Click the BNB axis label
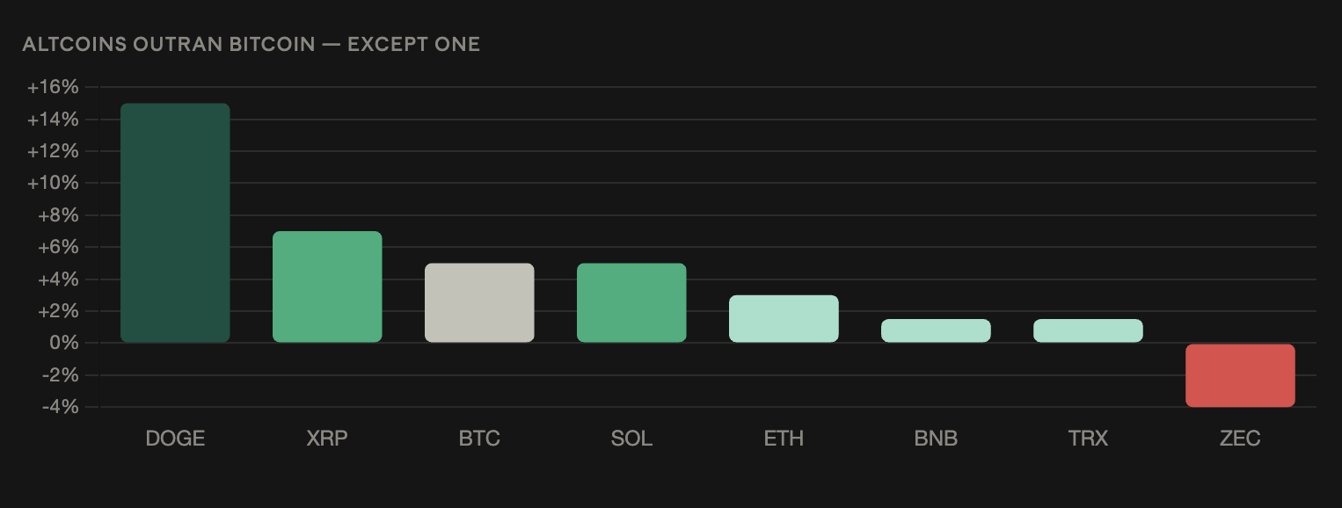This screenshot has height=508, width=1342. click(936, 439)
